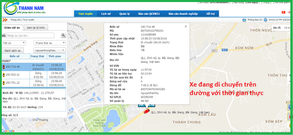This screenshot has height=135, width=293.
Task: Click status Dừng 9:52:56 cell
Action: pos(38,75)
